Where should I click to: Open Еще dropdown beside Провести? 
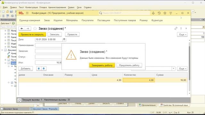(182, 34)
